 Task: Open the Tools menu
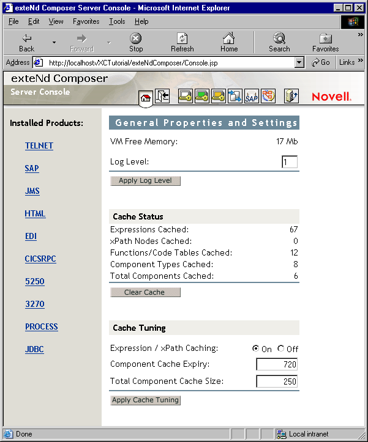click(x=117, y=21)
